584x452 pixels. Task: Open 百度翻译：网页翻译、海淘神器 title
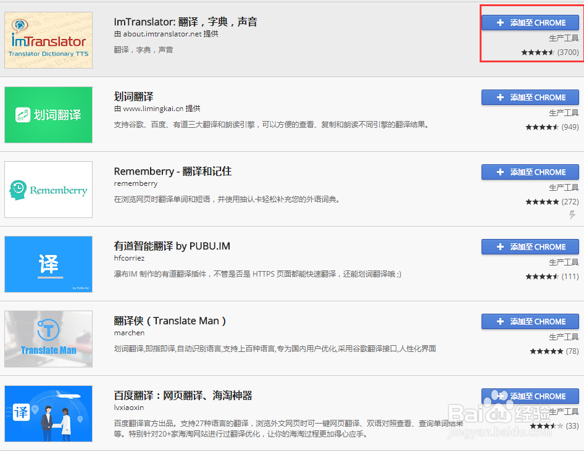183,395
